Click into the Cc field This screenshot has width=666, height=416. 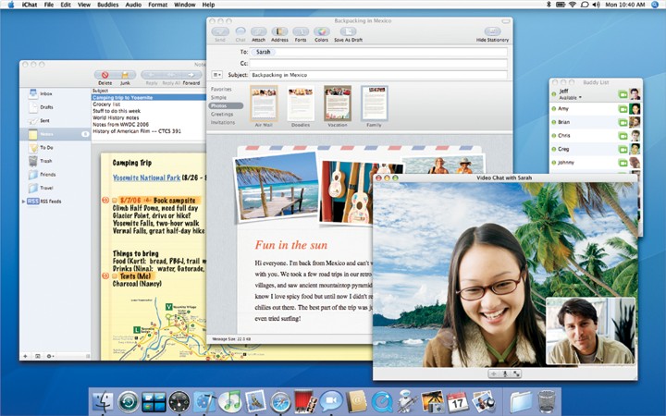(x=378, y=63)
